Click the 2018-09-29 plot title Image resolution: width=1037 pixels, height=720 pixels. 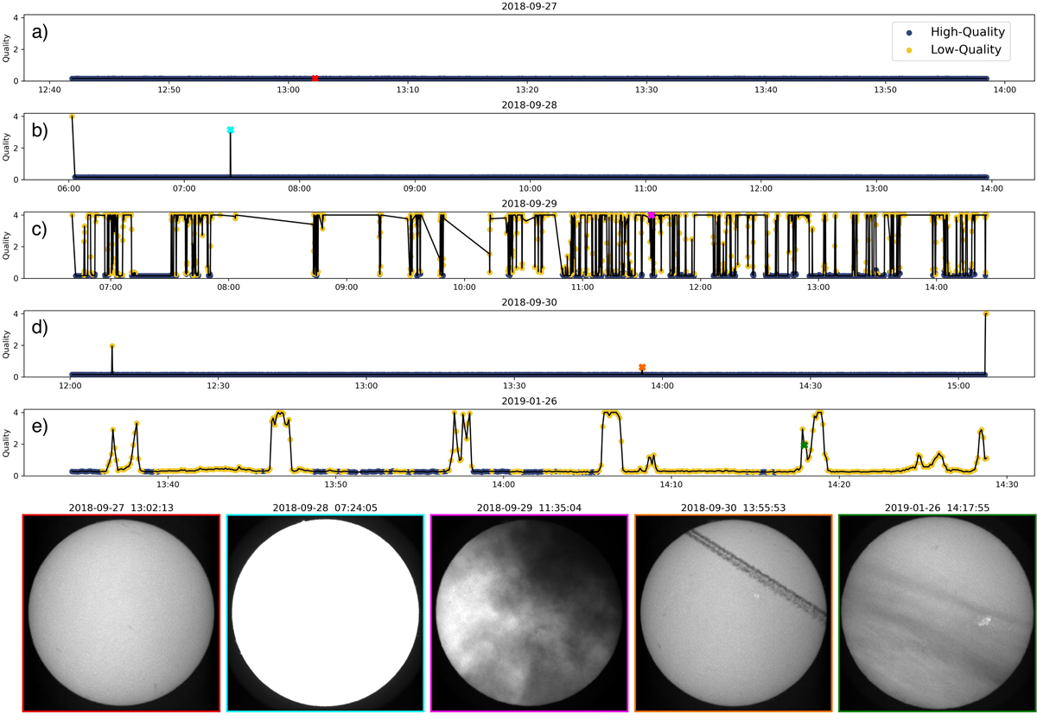529,205
